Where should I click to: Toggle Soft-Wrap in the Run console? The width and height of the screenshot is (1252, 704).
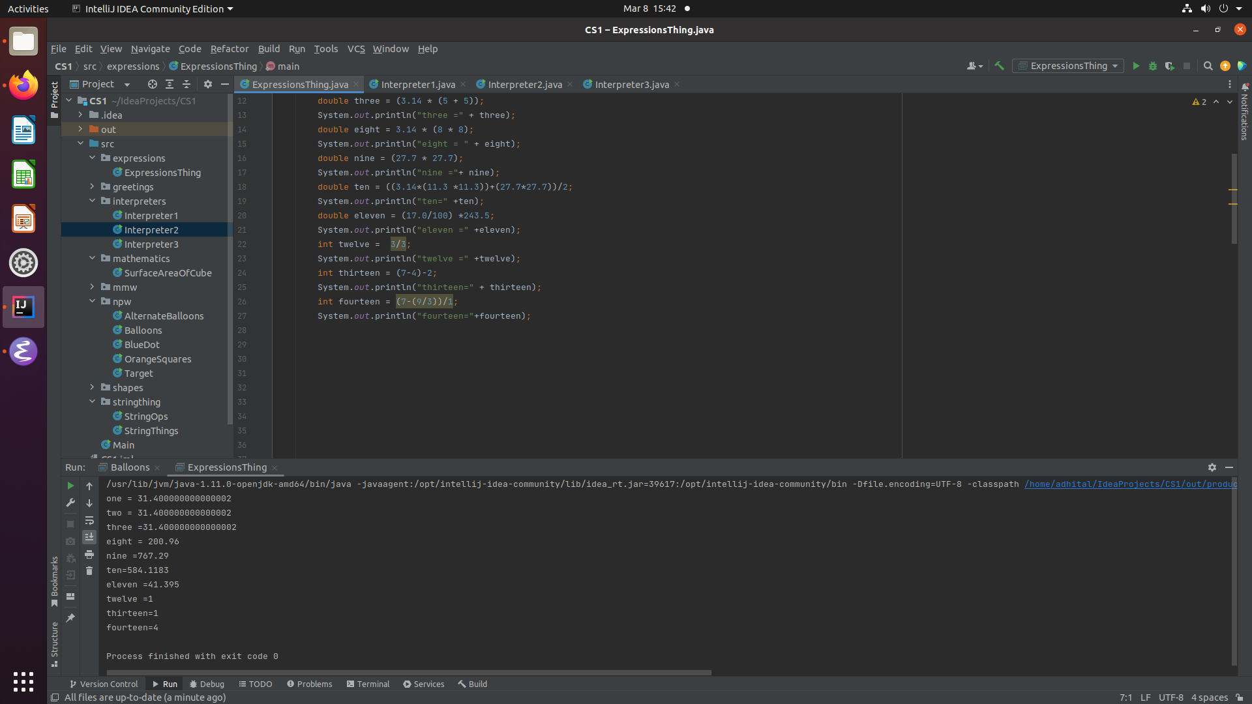coord(89,520)
